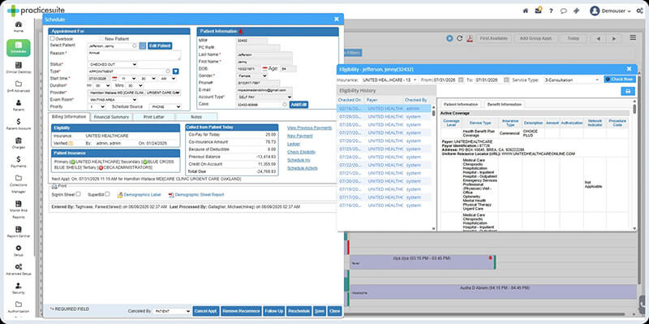
Task: Click the blue play icon on calendar toolbar
Action: pos(449,38)
